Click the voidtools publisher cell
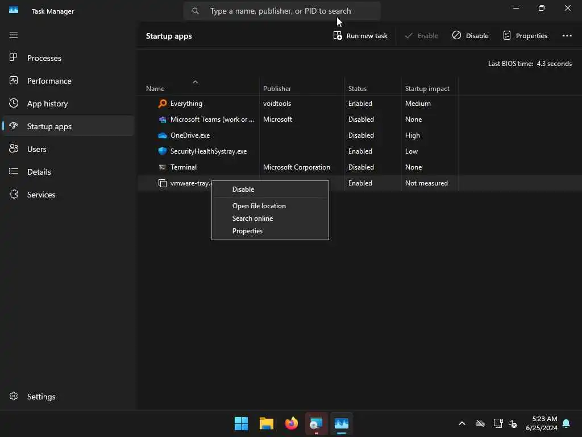Screen dimensions: 582x437 [277, 104]
